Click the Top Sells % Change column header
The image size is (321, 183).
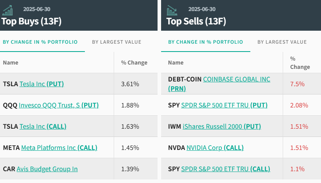(300, 63)
